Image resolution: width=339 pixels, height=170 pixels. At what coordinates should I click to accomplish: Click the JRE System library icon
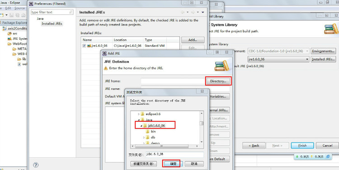click(9, 39)
